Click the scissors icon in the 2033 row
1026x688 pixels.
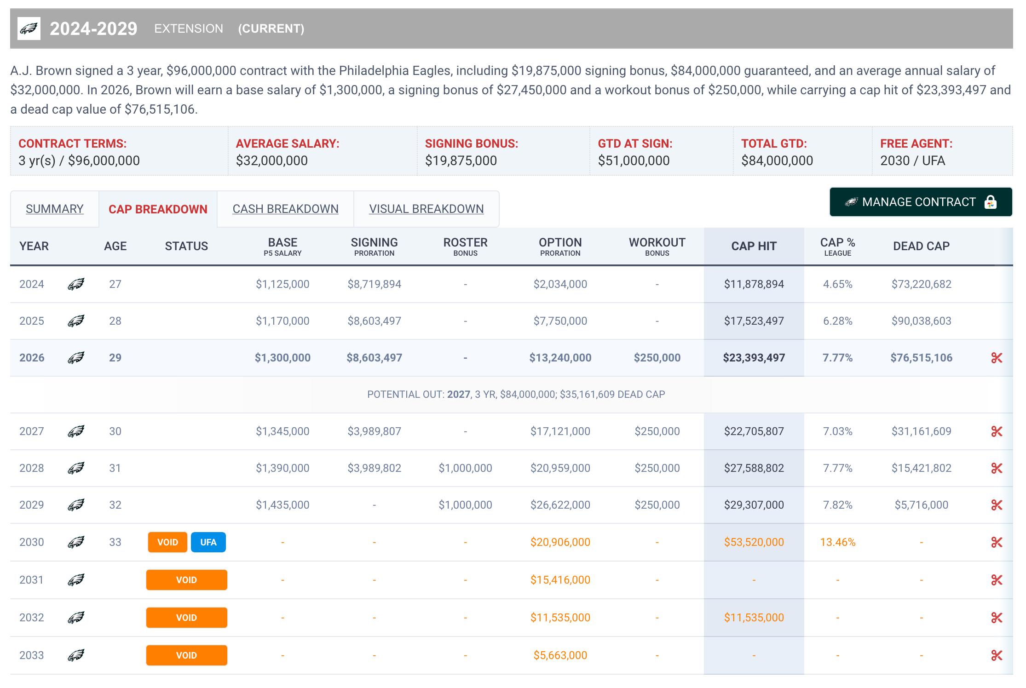click(997, 655)
